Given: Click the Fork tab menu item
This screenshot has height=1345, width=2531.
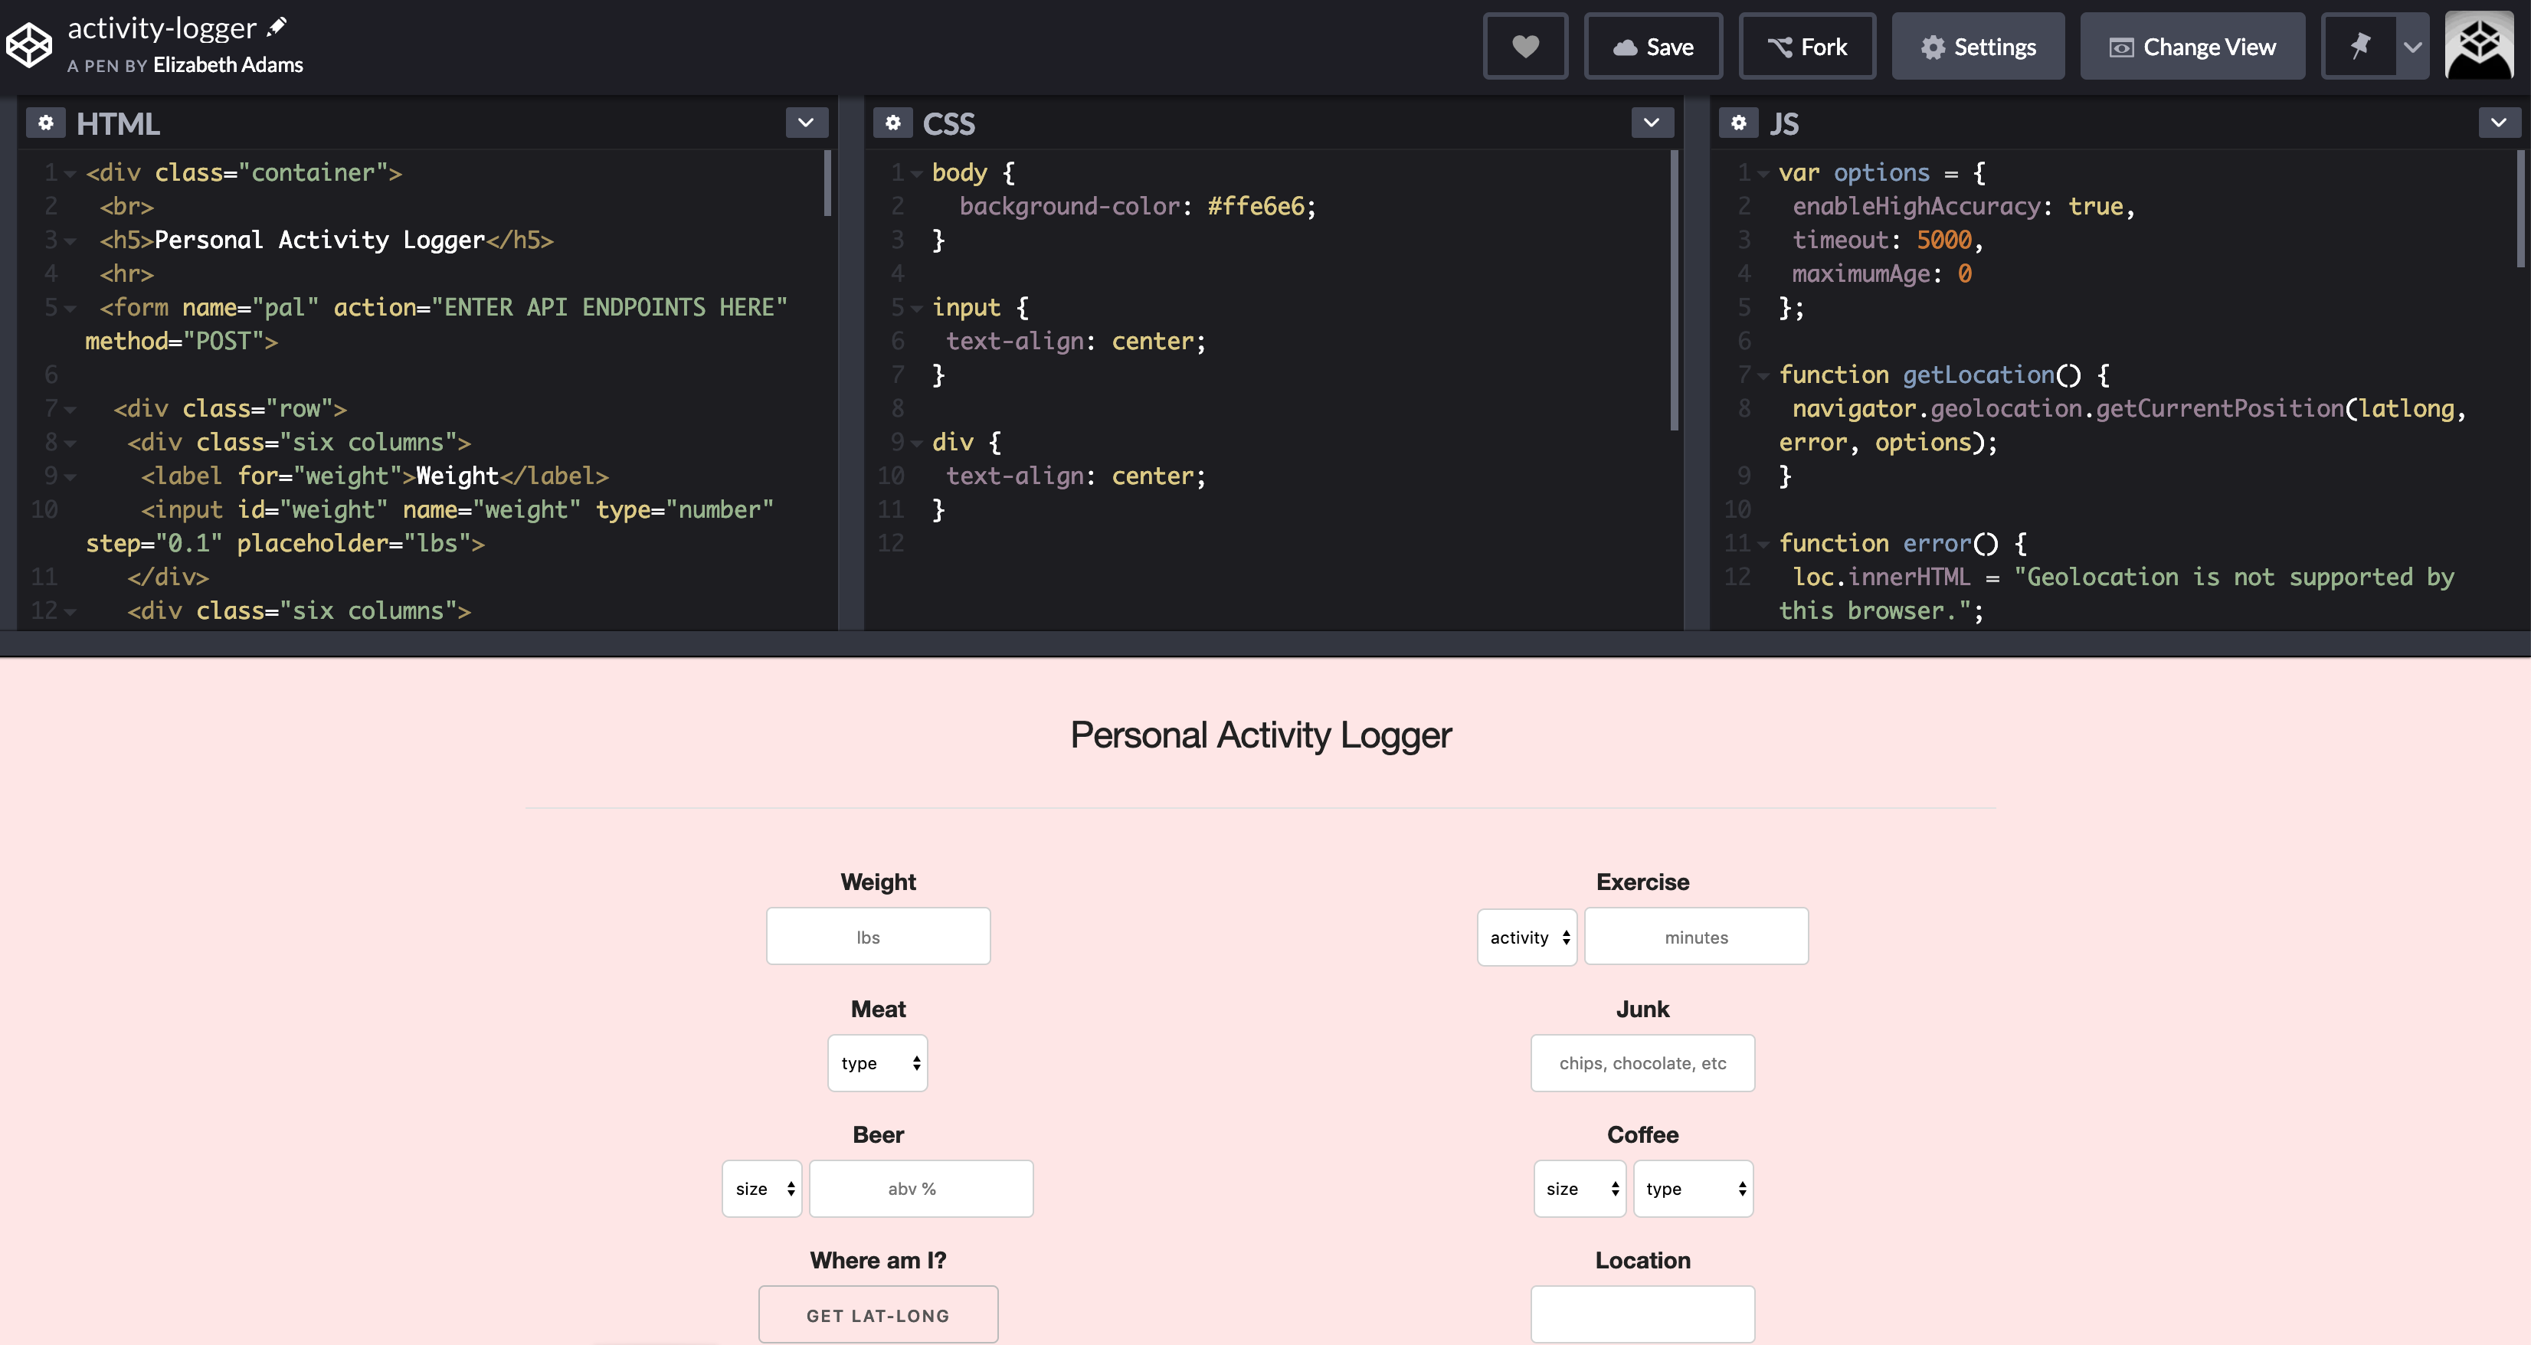Looking at the screenshot, I should pos(1808,44).
